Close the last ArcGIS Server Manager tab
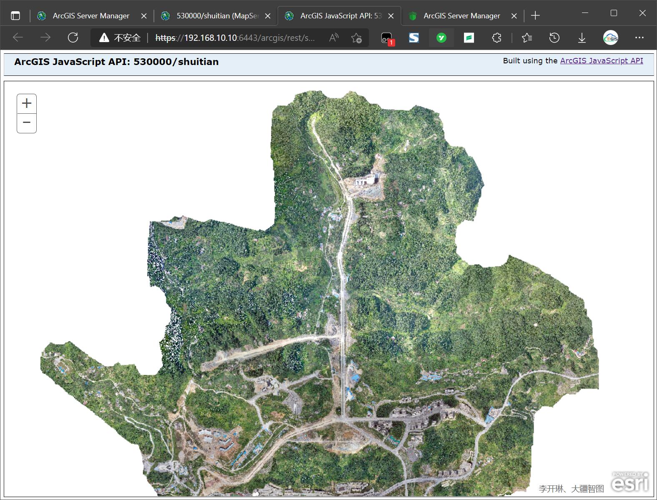This screenshot has height=500, width=657. click(x=514, y=16)
